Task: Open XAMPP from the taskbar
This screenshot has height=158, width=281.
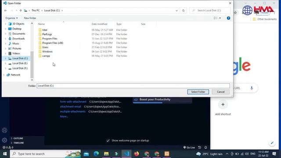Action: pyautogui.click(x=167, y=154)
